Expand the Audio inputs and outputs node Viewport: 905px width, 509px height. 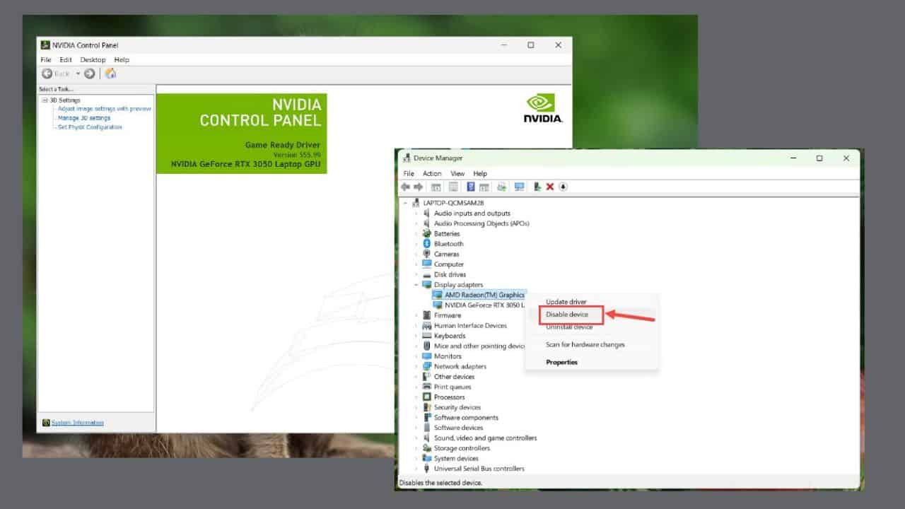pos(416,213)
